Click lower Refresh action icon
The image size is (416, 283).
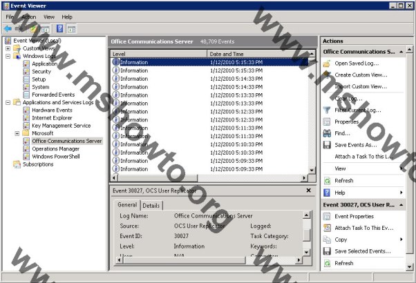point(327,263)
